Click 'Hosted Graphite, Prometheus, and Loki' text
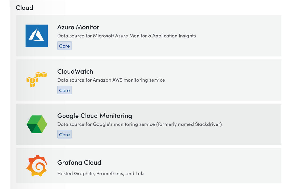 pyautogui.click(x=101, y=173)
